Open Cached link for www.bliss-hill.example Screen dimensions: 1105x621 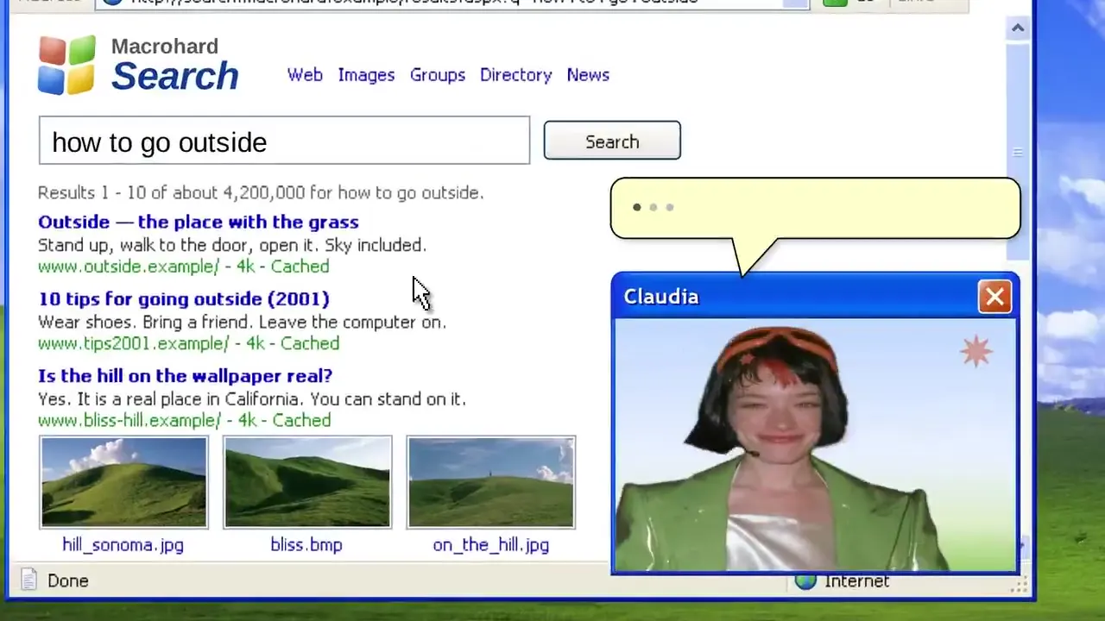(x=301, y=420)
